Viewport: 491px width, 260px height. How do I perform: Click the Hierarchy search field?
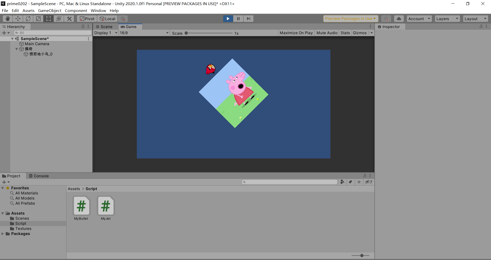click(53, 33)
